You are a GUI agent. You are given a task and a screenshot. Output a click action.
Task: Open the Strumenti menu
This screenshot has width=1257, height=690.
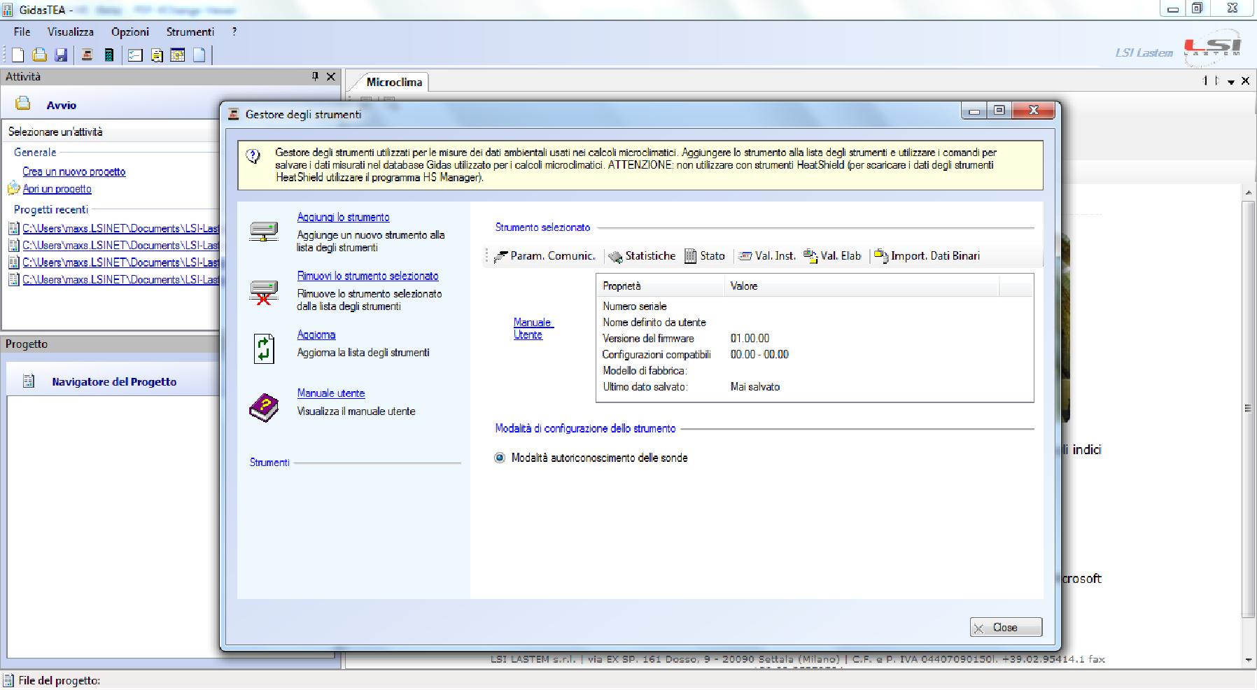[190, 31]
